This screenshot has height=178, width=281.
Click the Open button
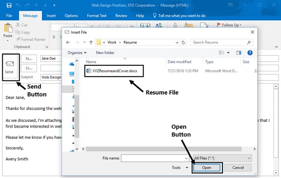[x=207, y=168]
